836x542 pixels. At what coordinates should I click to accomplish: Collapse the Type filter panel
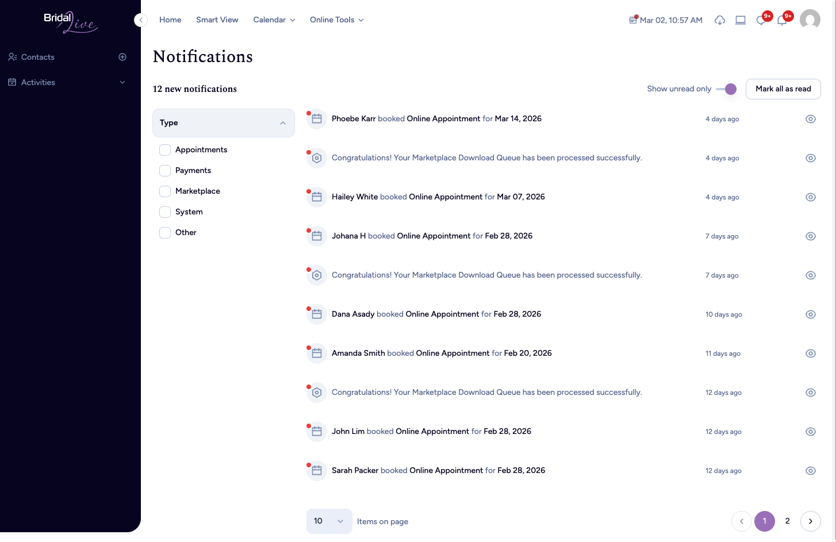coord(282,122)
